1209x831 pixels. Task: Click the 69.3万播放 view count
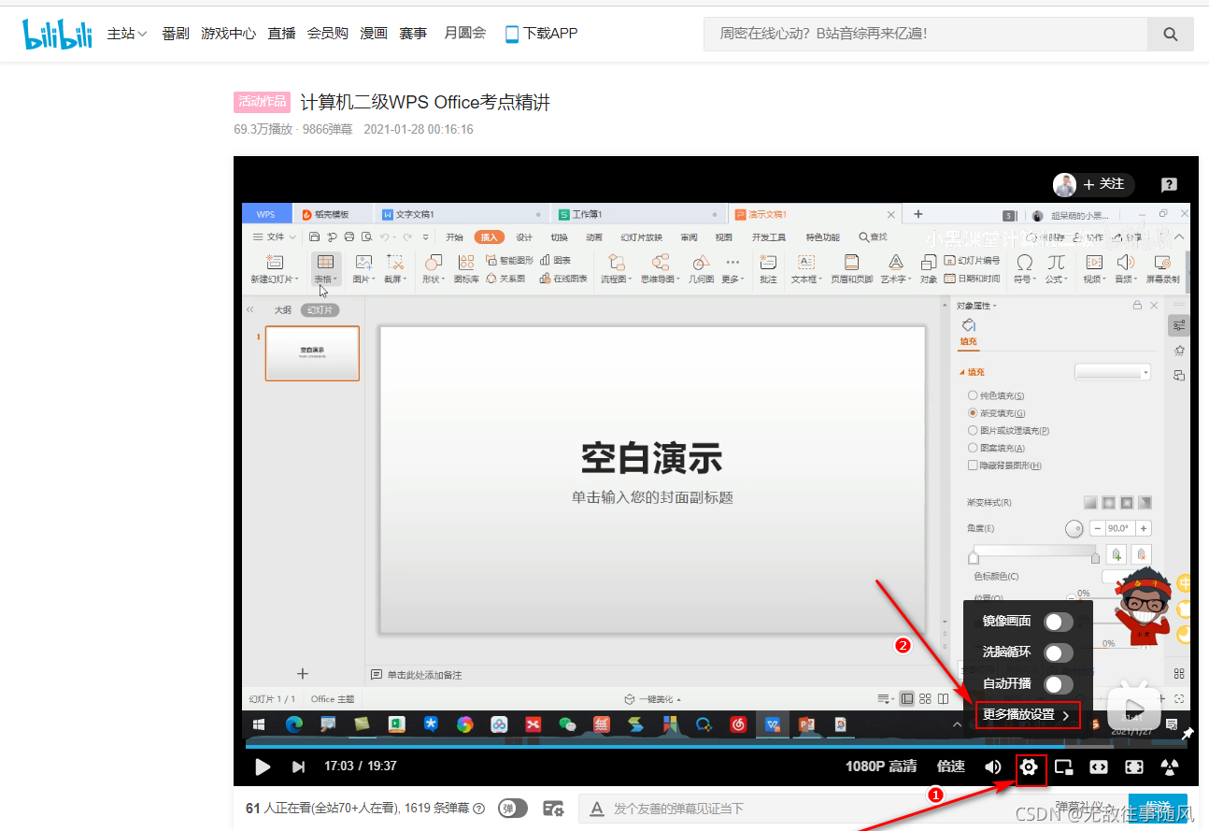pos(263,130)
